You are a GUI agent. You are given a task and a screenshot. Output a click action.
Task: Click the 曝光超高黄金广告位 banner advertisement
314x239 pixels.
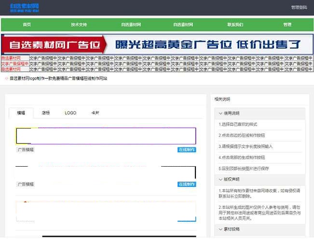click(x=157, y=44)
